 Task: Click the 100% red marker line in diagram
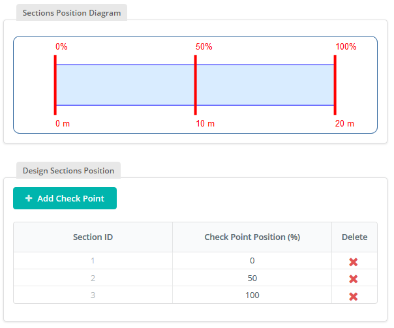coord(335,85)
